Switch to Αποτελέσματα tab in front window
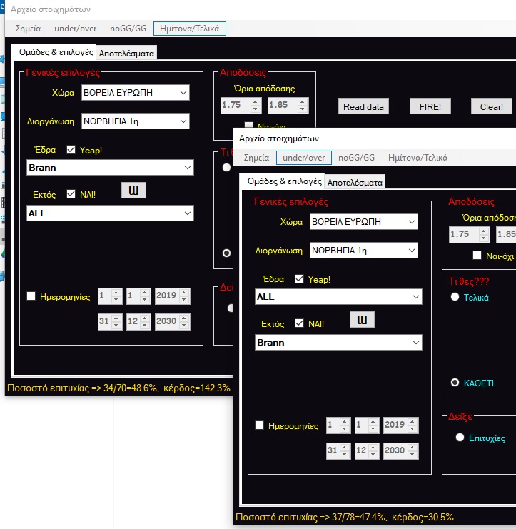This screenshot has width=516, height=529. pyautogui.click(x=355, y=182)
